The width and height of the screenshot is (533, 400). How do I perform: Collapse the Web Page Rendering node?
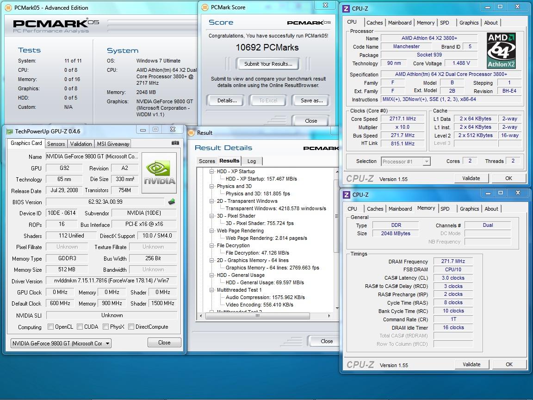(212, 231)
